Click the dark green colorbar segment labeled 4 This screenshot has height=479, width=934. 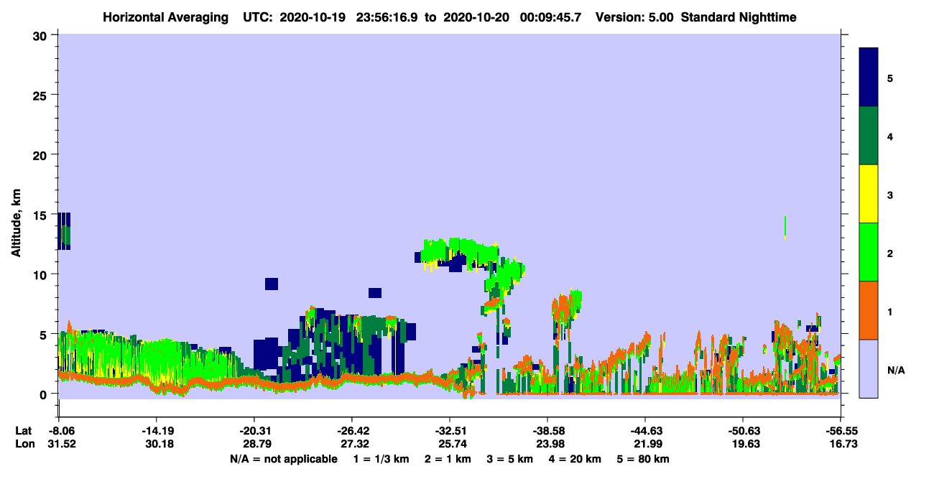[869, 136]
